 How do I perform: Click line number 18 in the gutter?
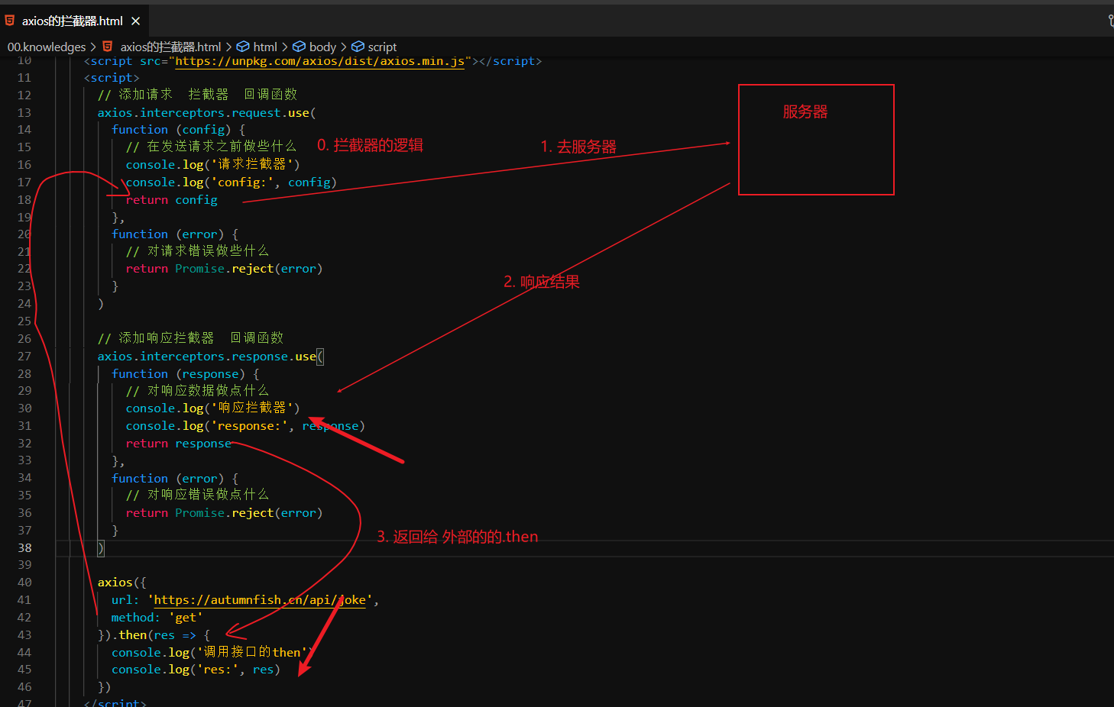pyautogui.click(x=24, y=200)
